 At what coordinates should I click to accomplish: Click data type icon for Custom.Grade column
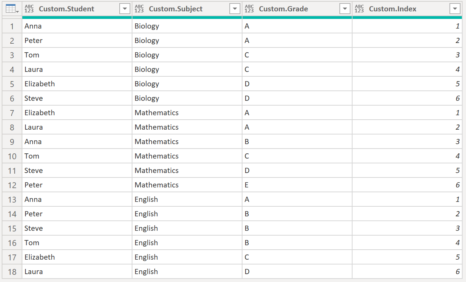[249, 9]
